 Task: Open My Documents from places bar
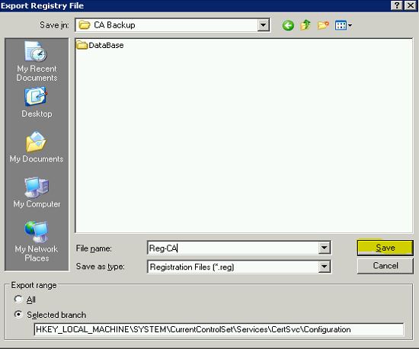pyautogui.click(x=37, y=147)
